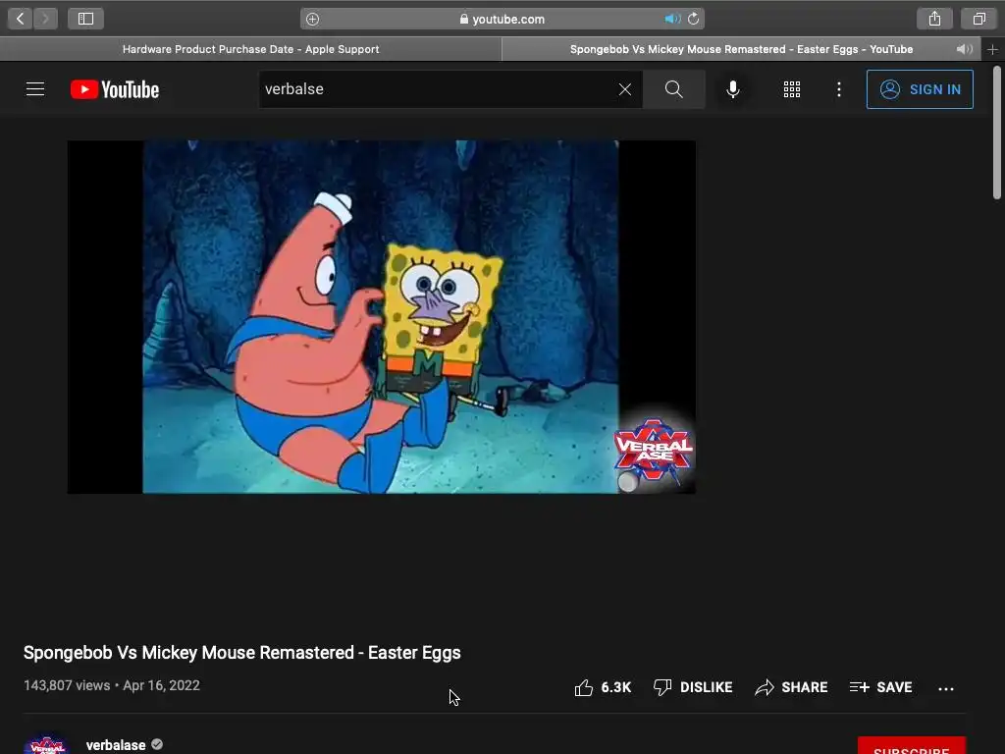Open the verbalase channel name link
1005x754 pixels.
116,745
